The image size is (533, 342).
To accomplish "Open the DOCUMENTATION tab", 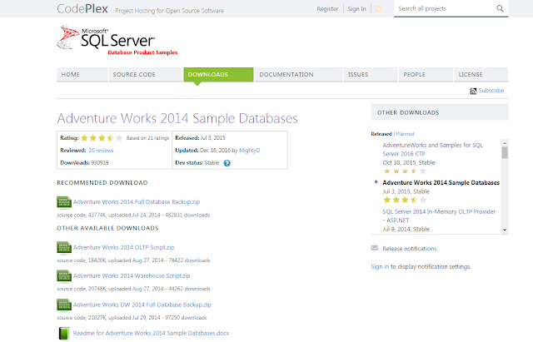I will tap(298, 74).
